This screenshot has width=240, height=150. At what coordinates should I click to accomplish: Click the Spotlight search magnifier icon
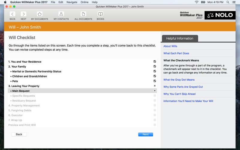(x=228, y=2)
